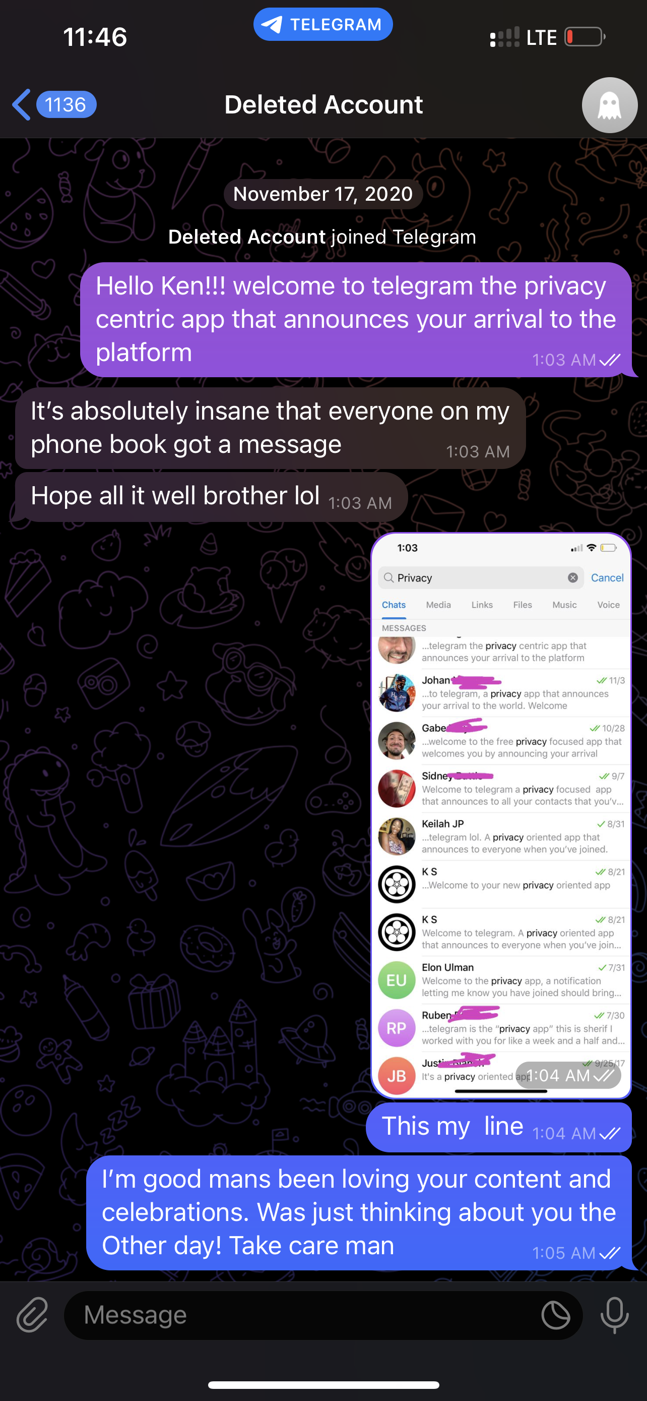Tap the November 17, 2020 date label
Screen dimensions: 647x1401
click(x=323, y=194)
